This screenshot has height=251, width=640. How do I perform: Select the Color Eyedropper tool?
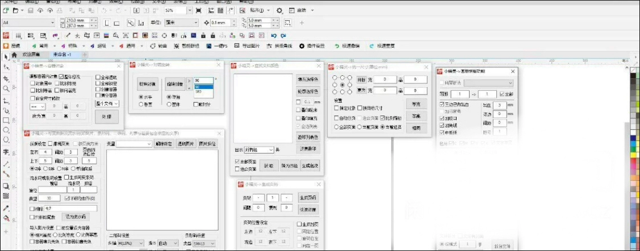6,208
